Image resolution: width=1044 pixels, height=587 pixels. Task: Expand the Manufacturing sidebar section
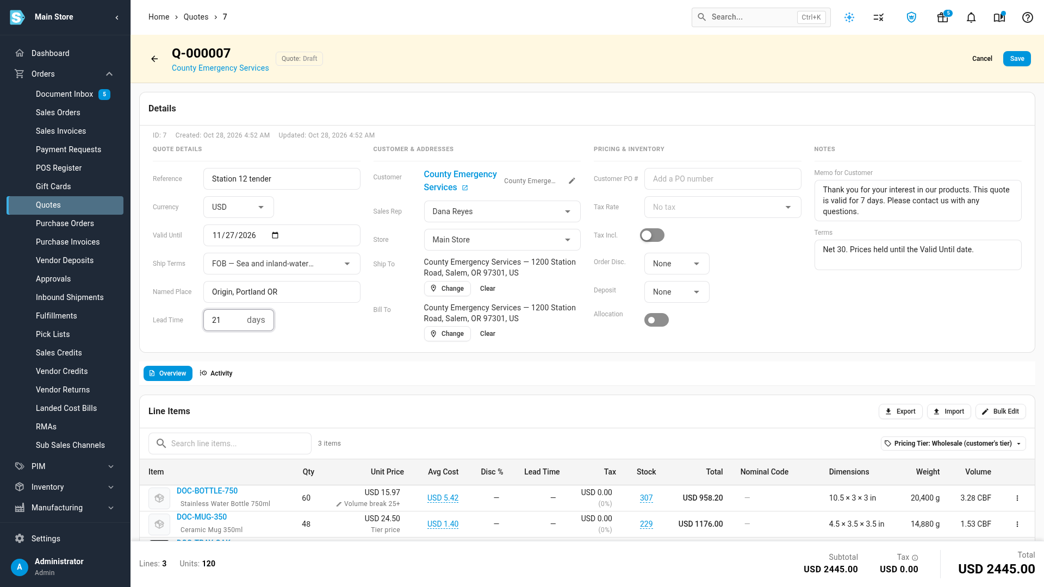[x=65, y=508]
